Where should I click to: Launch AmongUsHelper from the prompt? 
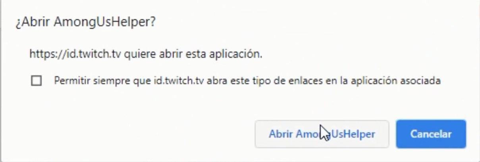[322, 134]
